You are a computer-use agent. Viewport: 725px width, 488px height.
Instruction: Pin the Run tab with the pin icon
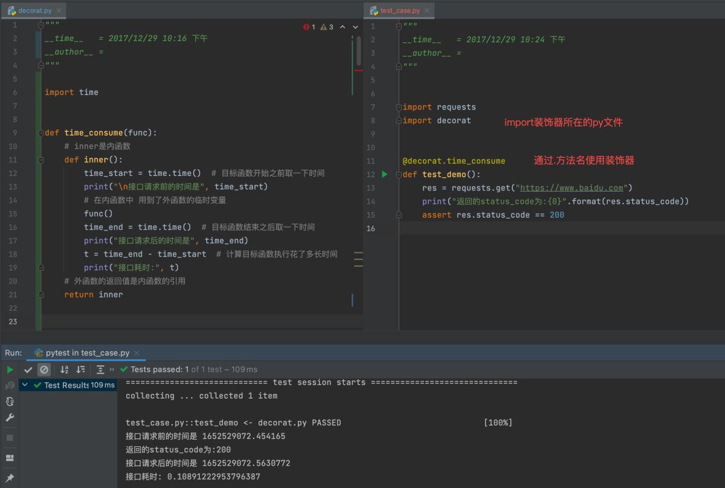(10, 478)
